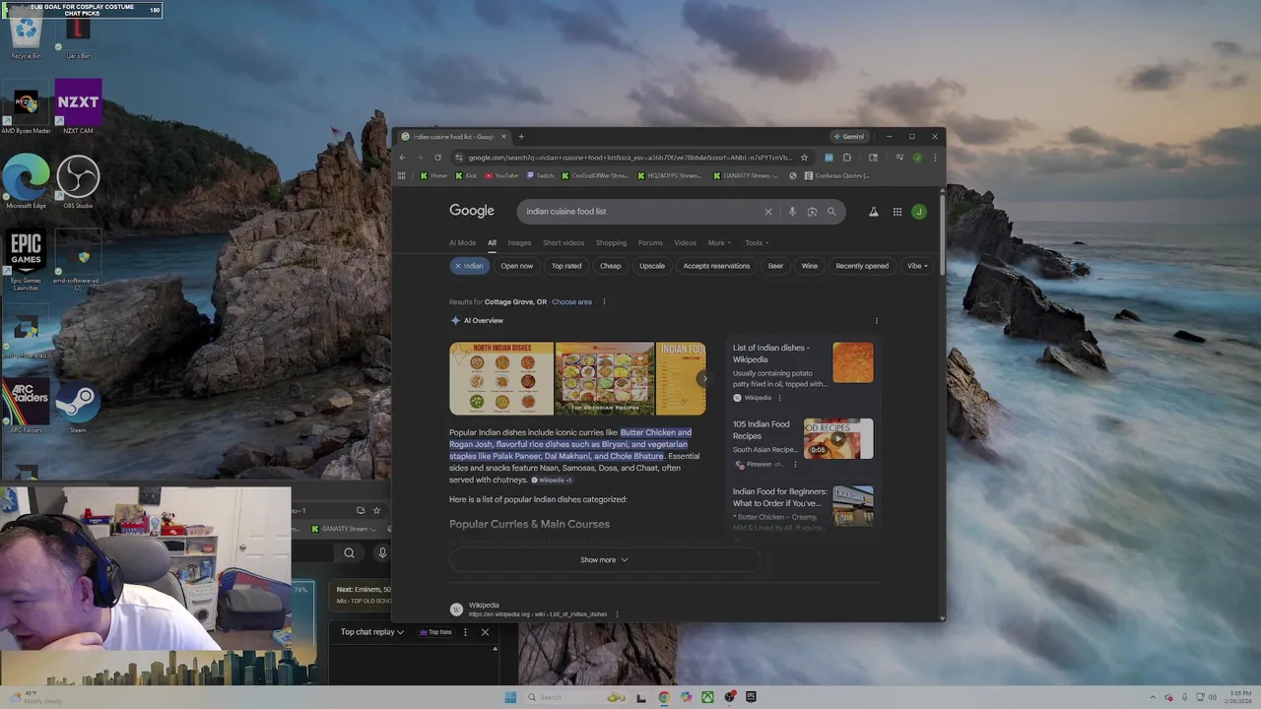Switch to Forums results tab
The height and width of the screenshot is (709, 1261).
(650, 243)
